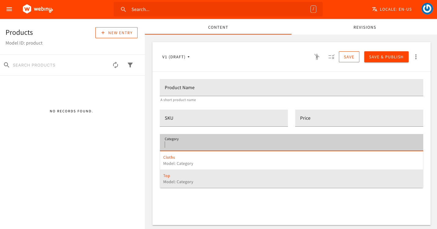Open the hamburger main menu

click(x=9, y=9)
